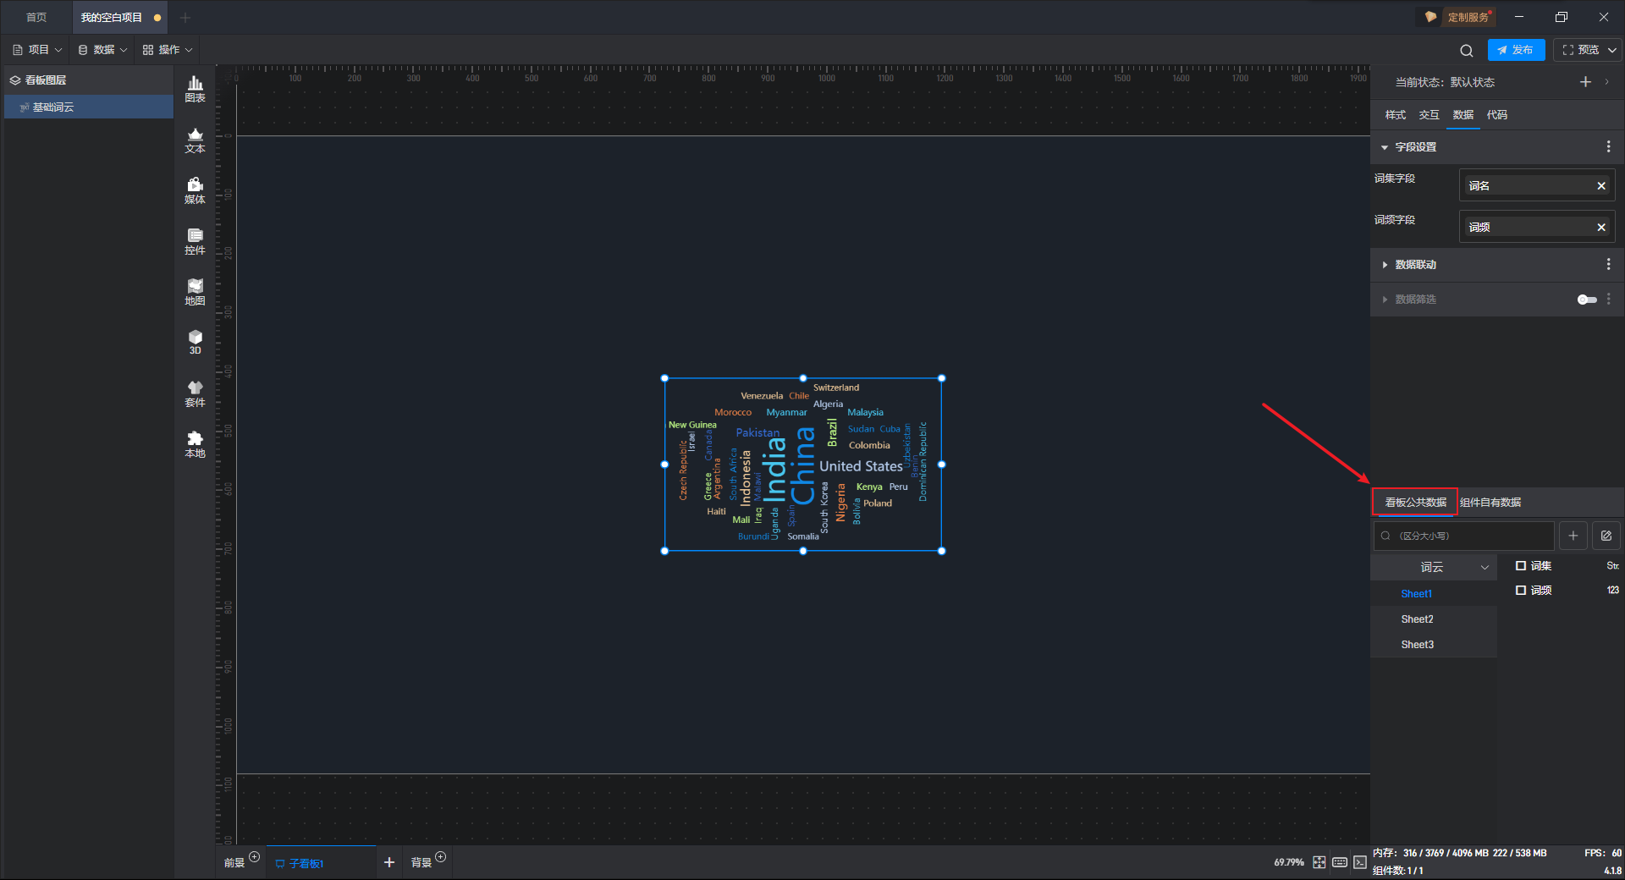Expand the 数据筛选 section
Viewport: 1625px width, 880px height.
click(1385, 300)
